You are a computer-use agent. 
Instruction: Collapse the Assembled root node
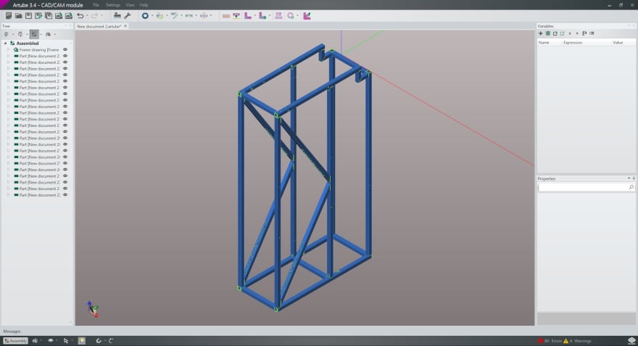[4, 43]
